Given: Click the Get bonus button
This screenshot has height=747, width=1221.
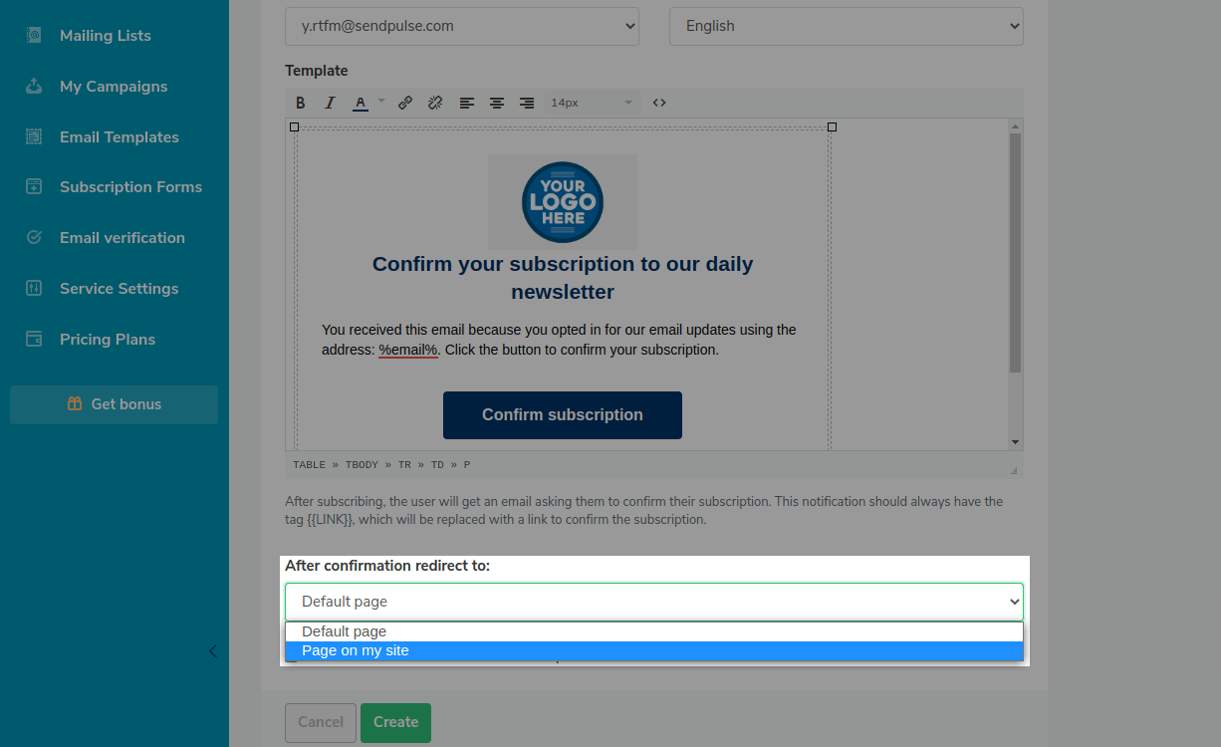Looking at the screenshot, I should (114, 404).
